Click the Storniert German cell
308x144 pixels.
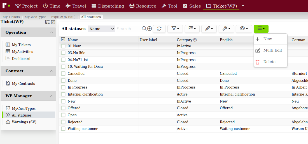[299, 73]
